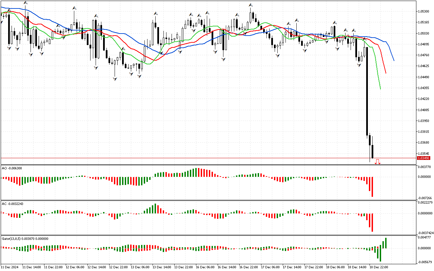
Task: Select price level 1.04760 on the axis
Action: point(424,55)
